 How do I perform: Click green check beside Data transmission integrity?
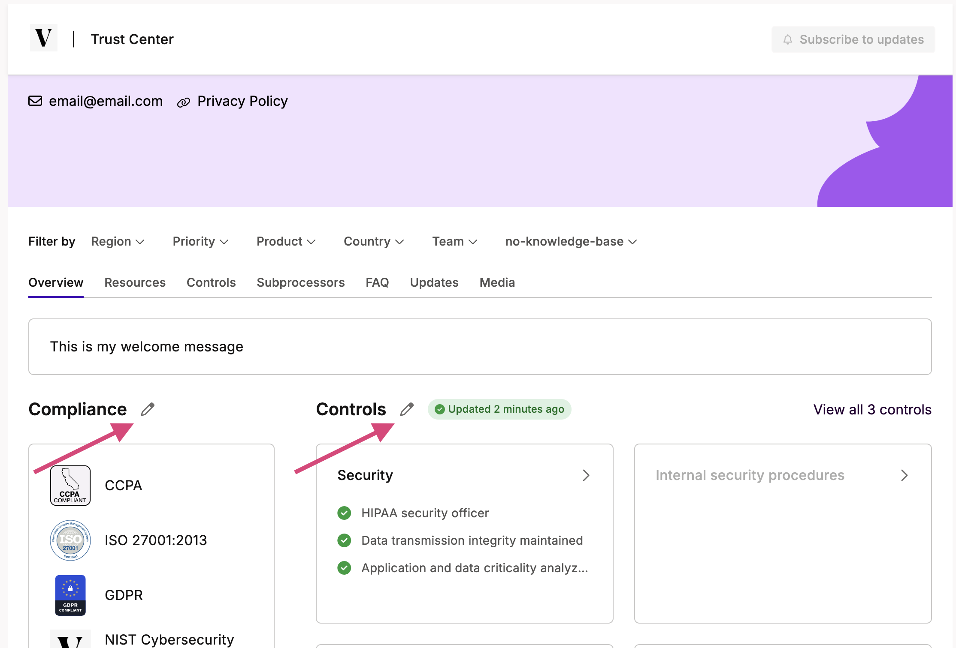tap(344, 540)
